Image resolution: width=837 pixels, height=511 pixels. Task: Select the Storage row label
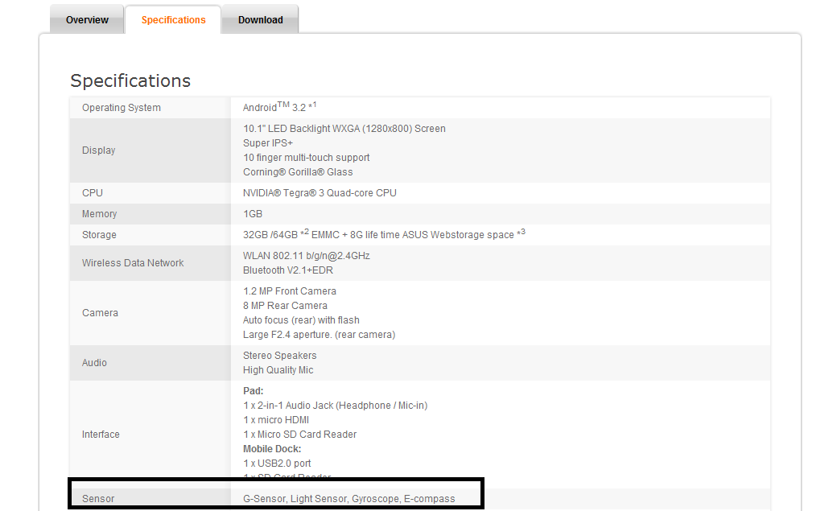coord(99,234)
